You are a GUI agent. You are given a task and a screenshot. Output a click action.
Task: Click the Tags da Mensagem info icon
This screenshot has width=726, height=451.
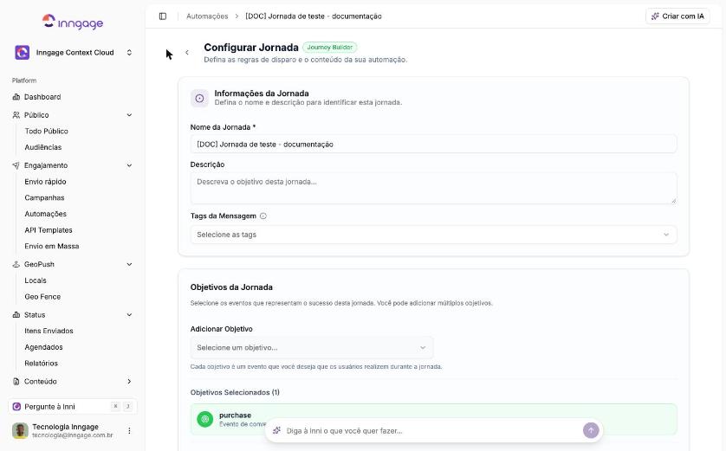[x=263, y=216]
